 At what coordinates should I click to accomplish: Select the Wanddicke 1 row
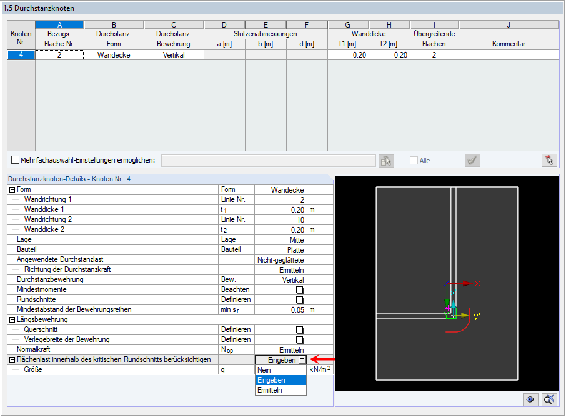pos(170,210)
